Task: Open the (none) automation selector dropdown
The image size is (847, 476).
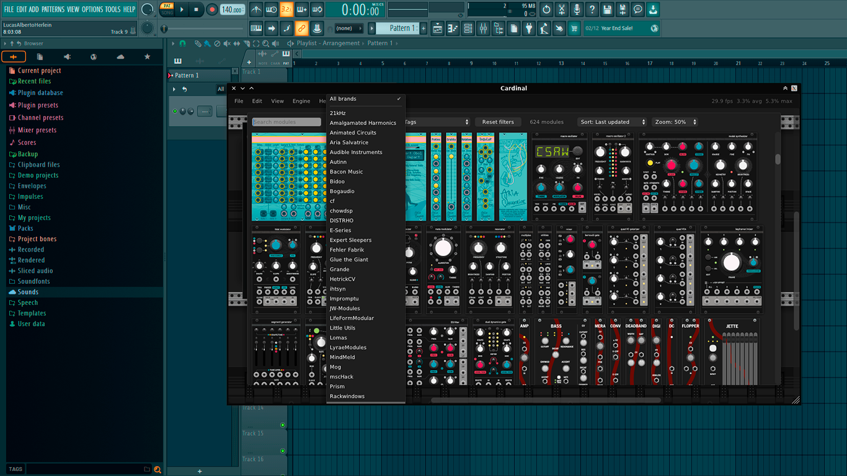Action: (x=348, y=29)
